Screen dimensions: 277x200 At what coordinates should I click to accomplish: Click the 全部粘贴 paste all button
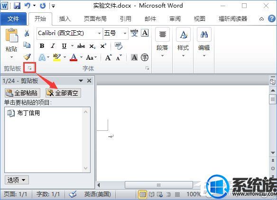[x=22, y=93]
